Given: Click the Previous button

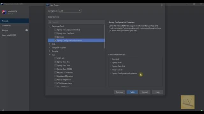Looking at the screenshot, I should pyautogui.click(x=119, y=92).
